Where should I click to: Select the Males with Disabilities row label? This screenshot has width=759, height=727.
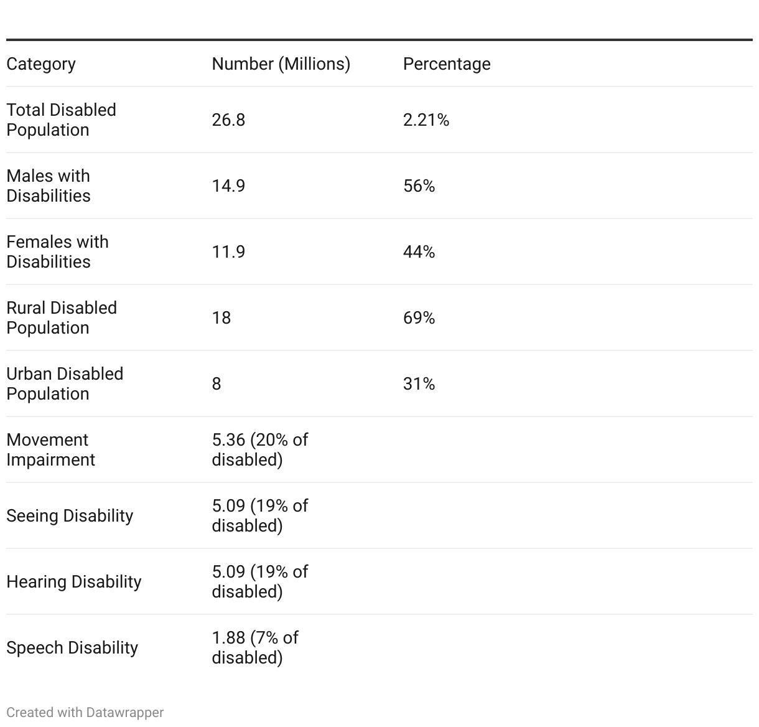tap(49, 185)
